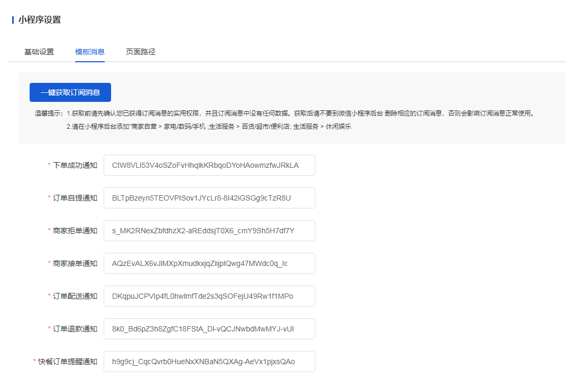
Task: Click the 快餐订单提醒通知 label
Action: click(68, 362)
